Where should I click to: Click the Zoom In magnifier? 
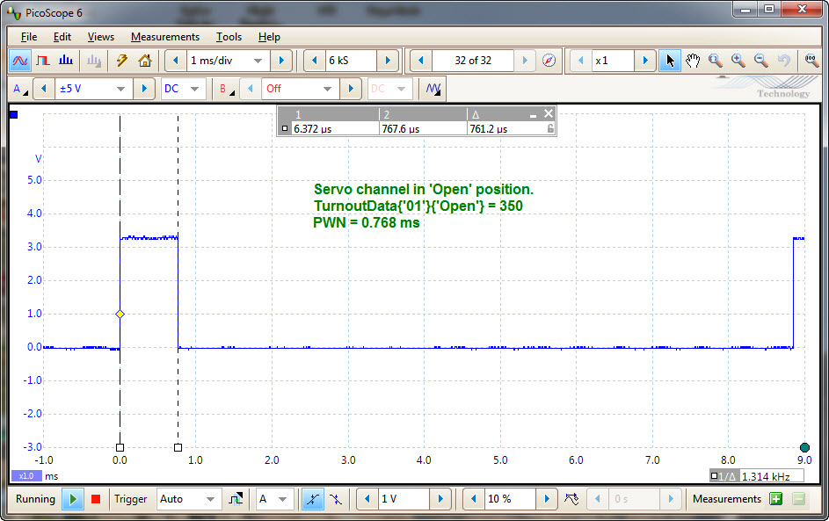(x=738, y=61)
